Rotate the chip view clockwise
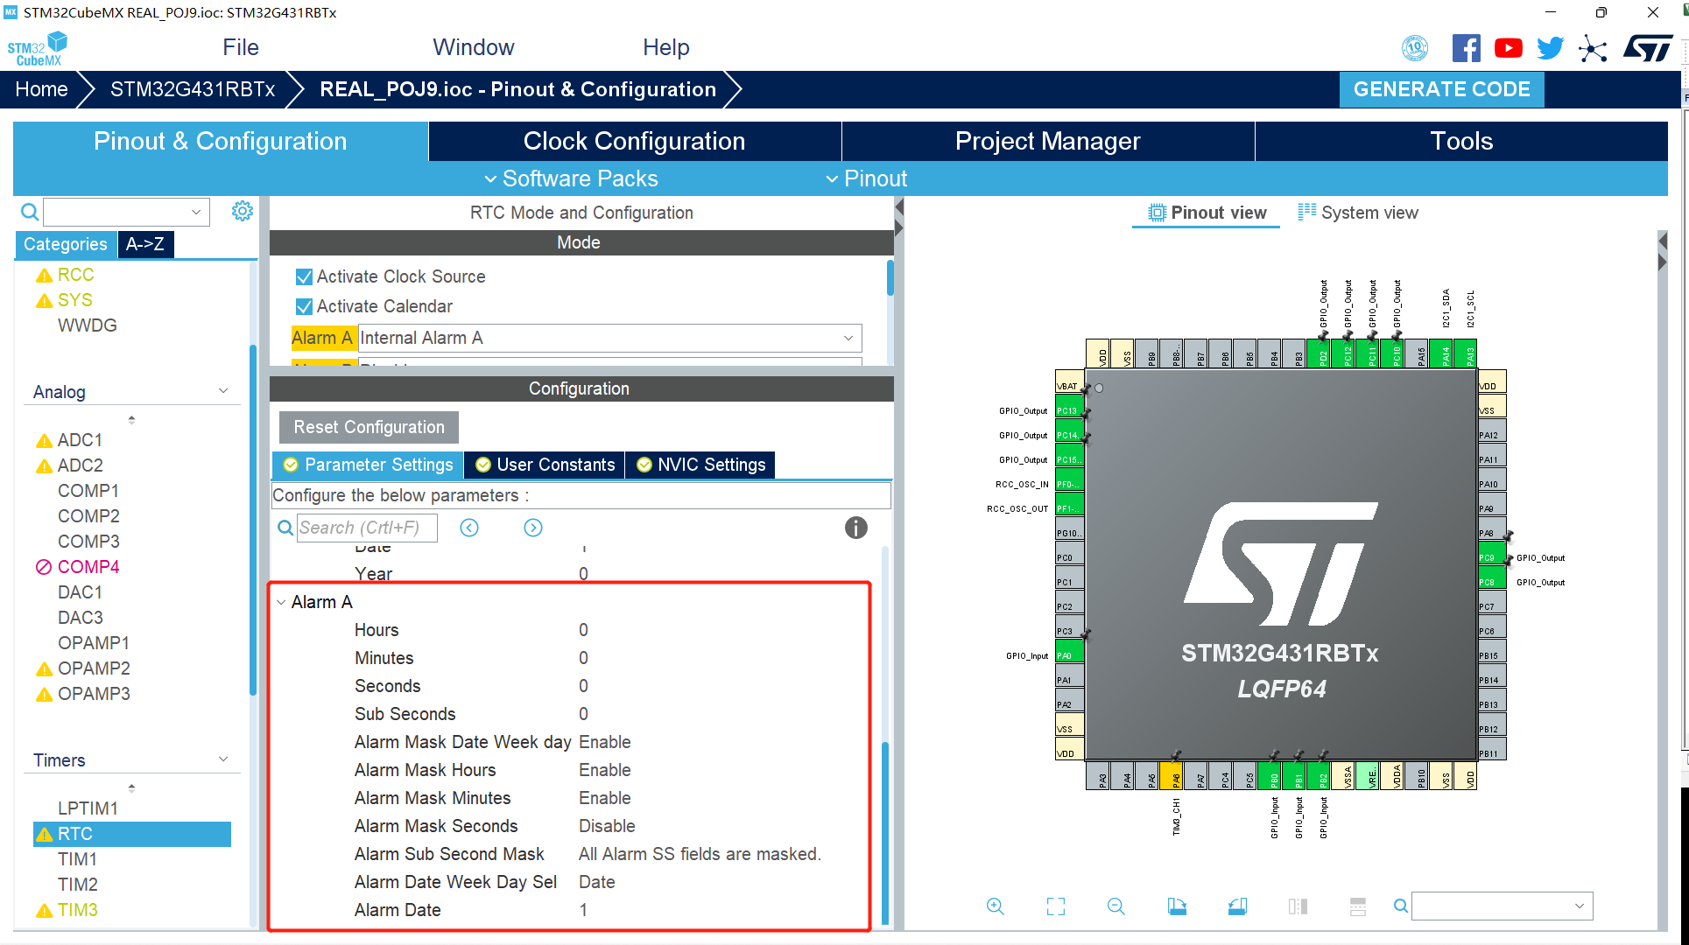This screenshot has height=945, width=1689. [1177, 906]
